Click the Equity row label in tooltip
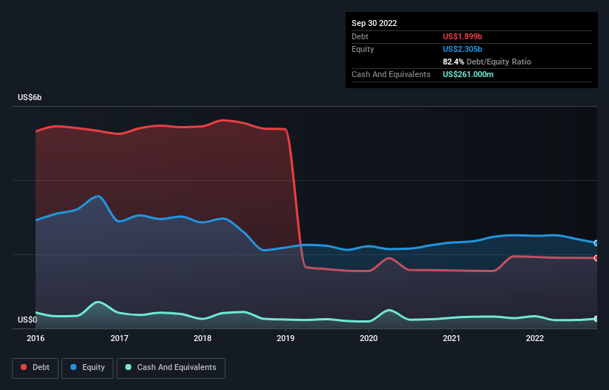This screenshot has width=609, height=390. point(363,49)
